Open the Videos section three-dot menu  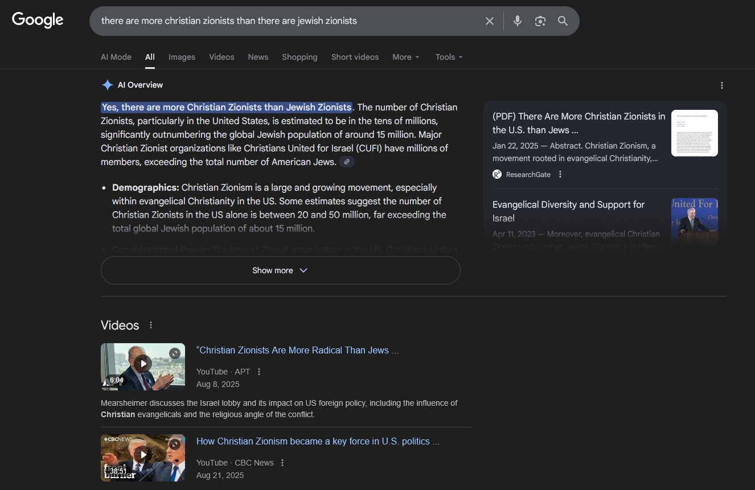[151, 325]
